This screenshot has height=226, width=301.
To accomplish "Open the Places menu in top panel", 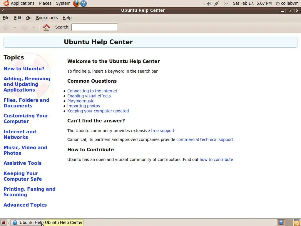I will [x=45, y=3].
